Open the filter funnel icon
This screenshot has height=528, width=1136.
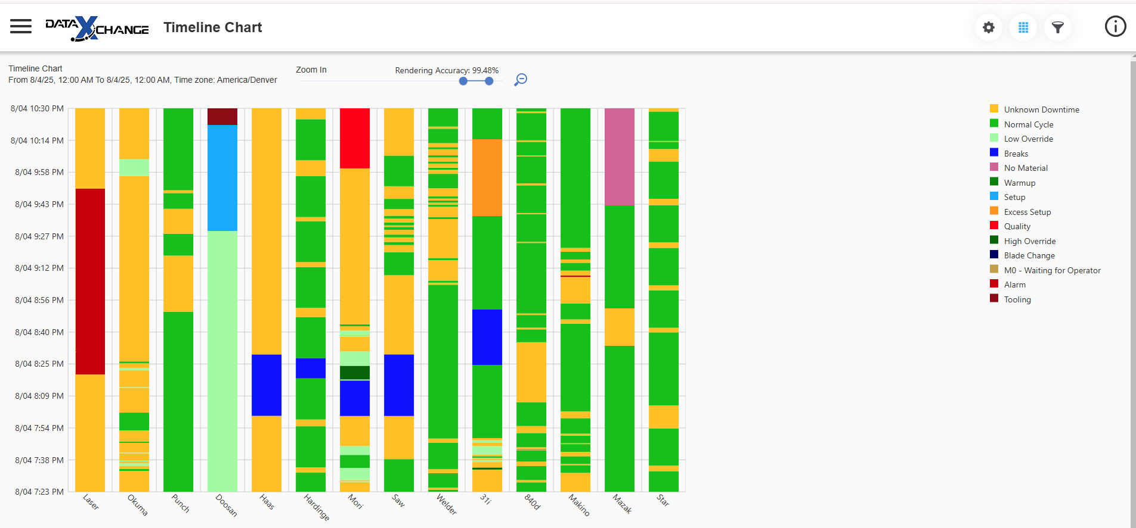coord(1057,27)
